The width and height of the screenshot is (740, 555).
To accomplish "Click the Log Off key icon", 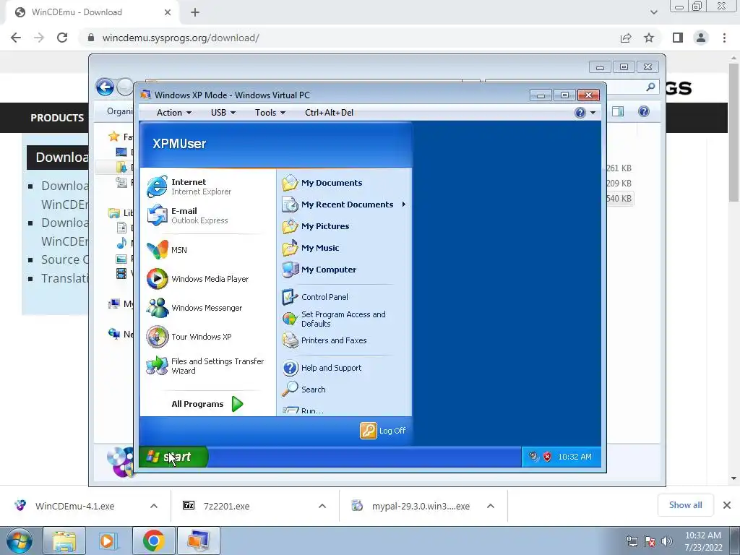I will pyautogui.click(x=368, y=431).
